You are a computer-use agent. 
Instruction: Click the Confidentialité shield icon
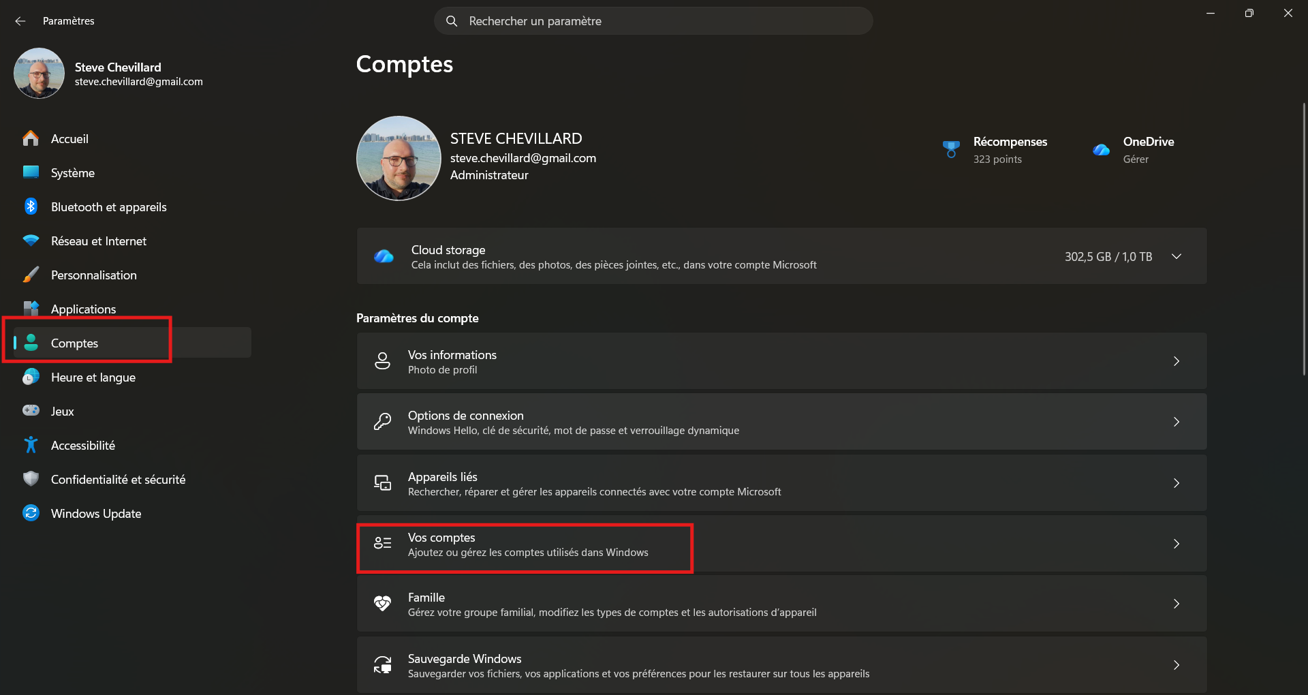[31, 479]
